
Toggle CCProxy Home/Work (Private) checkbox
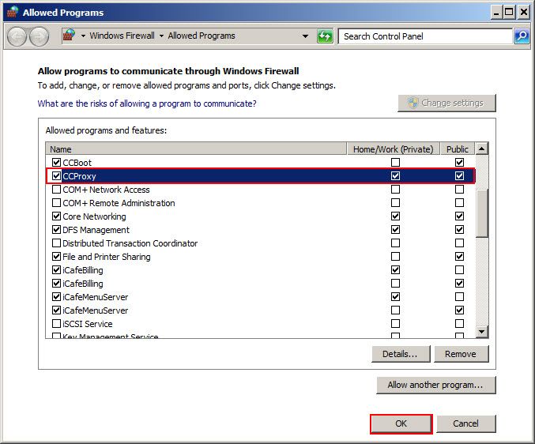pos(395,176)
